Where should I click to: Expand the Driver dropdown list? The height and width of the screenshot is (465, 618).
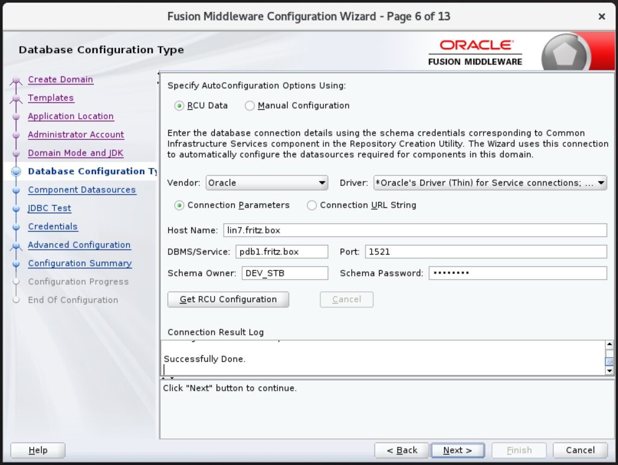pyautogui.click(x=490, y=183)
